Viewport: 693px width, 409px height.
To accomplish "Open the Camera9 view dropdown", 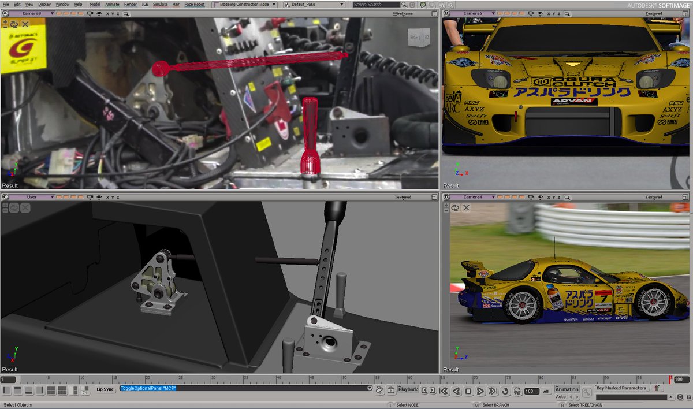I will tap(32, 13).
